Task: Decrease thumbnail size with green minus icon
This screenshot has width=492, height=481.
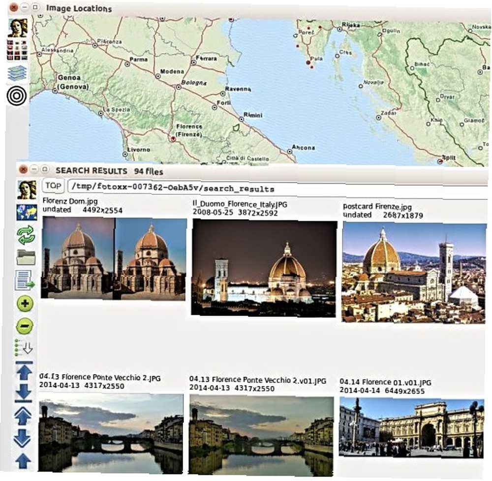Action: click(25, 326)
